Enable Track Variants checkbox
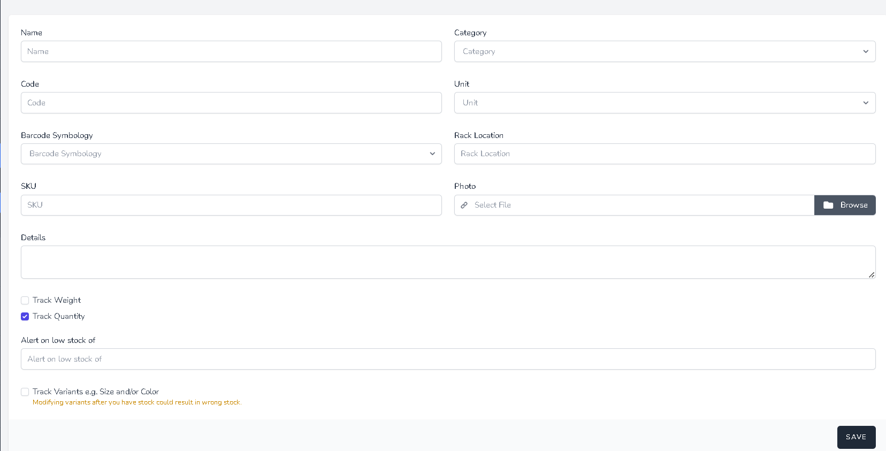The width and height of the screenshot is (886, 451). point(25,392)
